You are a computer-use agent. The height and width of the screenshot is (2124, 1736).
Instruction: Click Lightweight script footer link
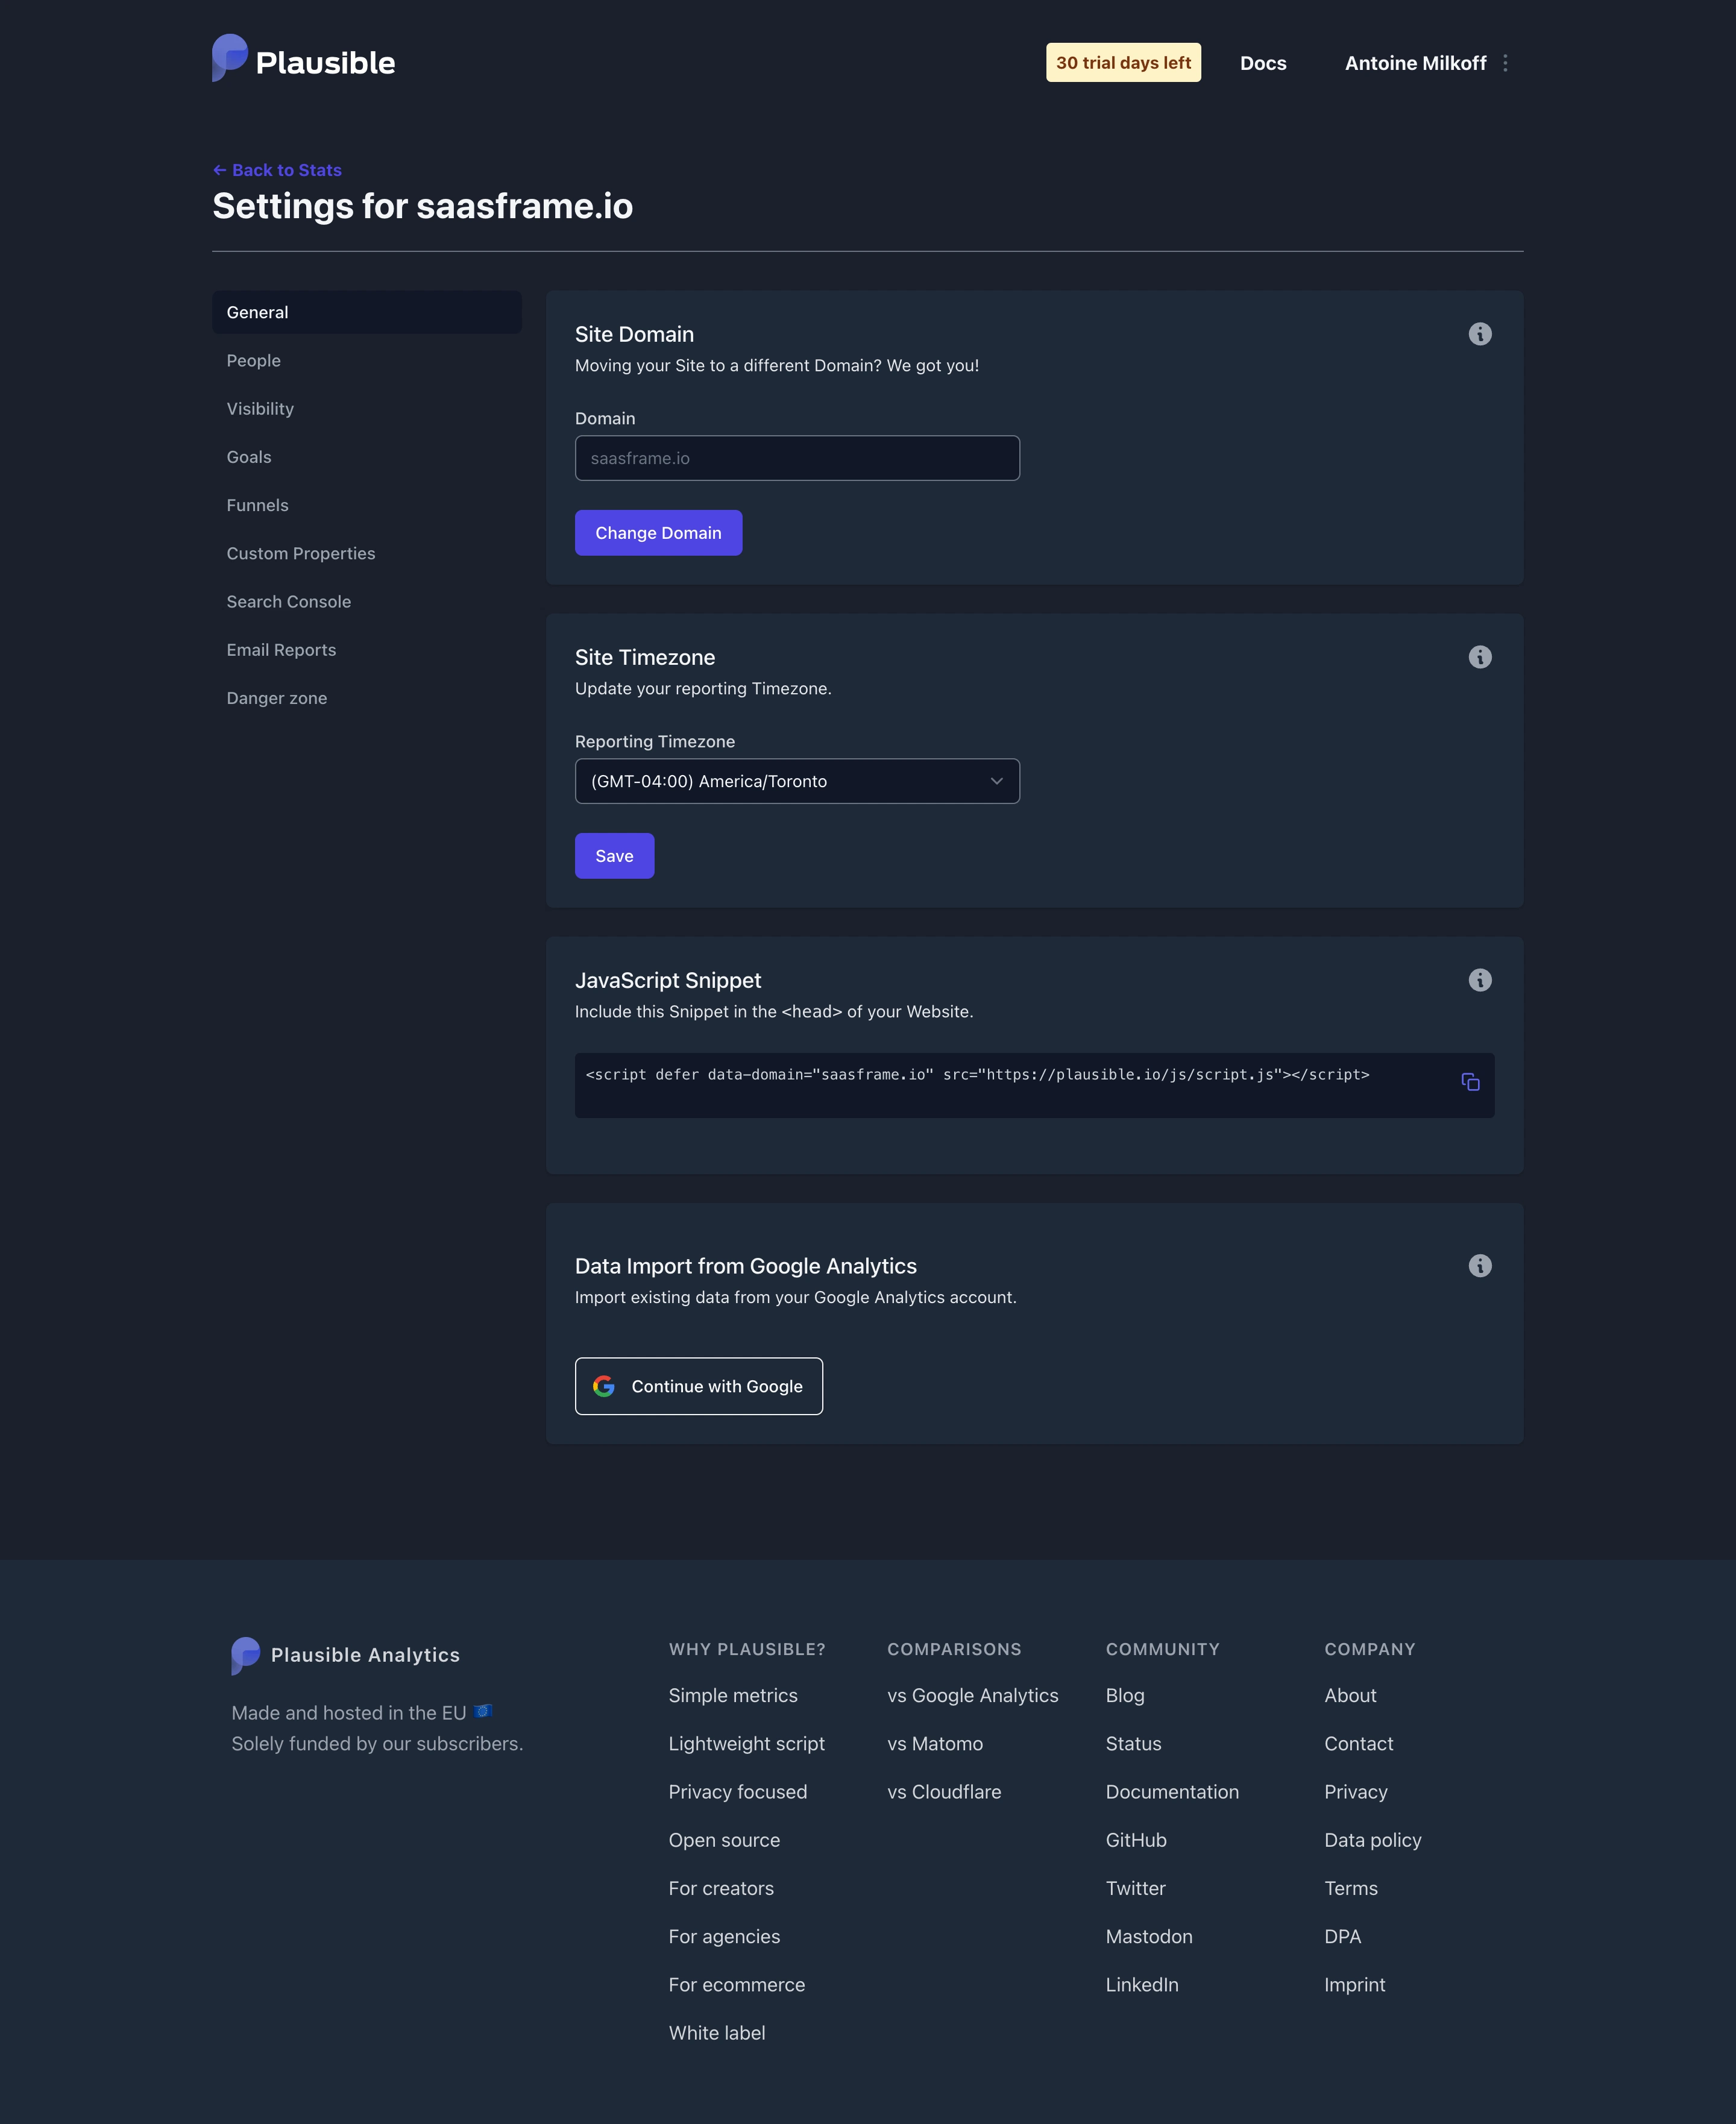point(746,1743)
